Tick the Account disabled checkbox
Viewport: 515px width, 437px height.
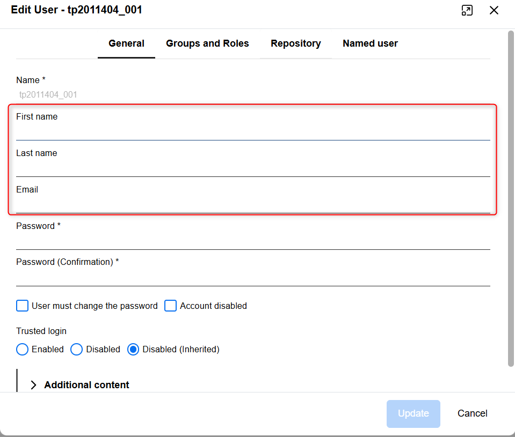pos(170,306)
